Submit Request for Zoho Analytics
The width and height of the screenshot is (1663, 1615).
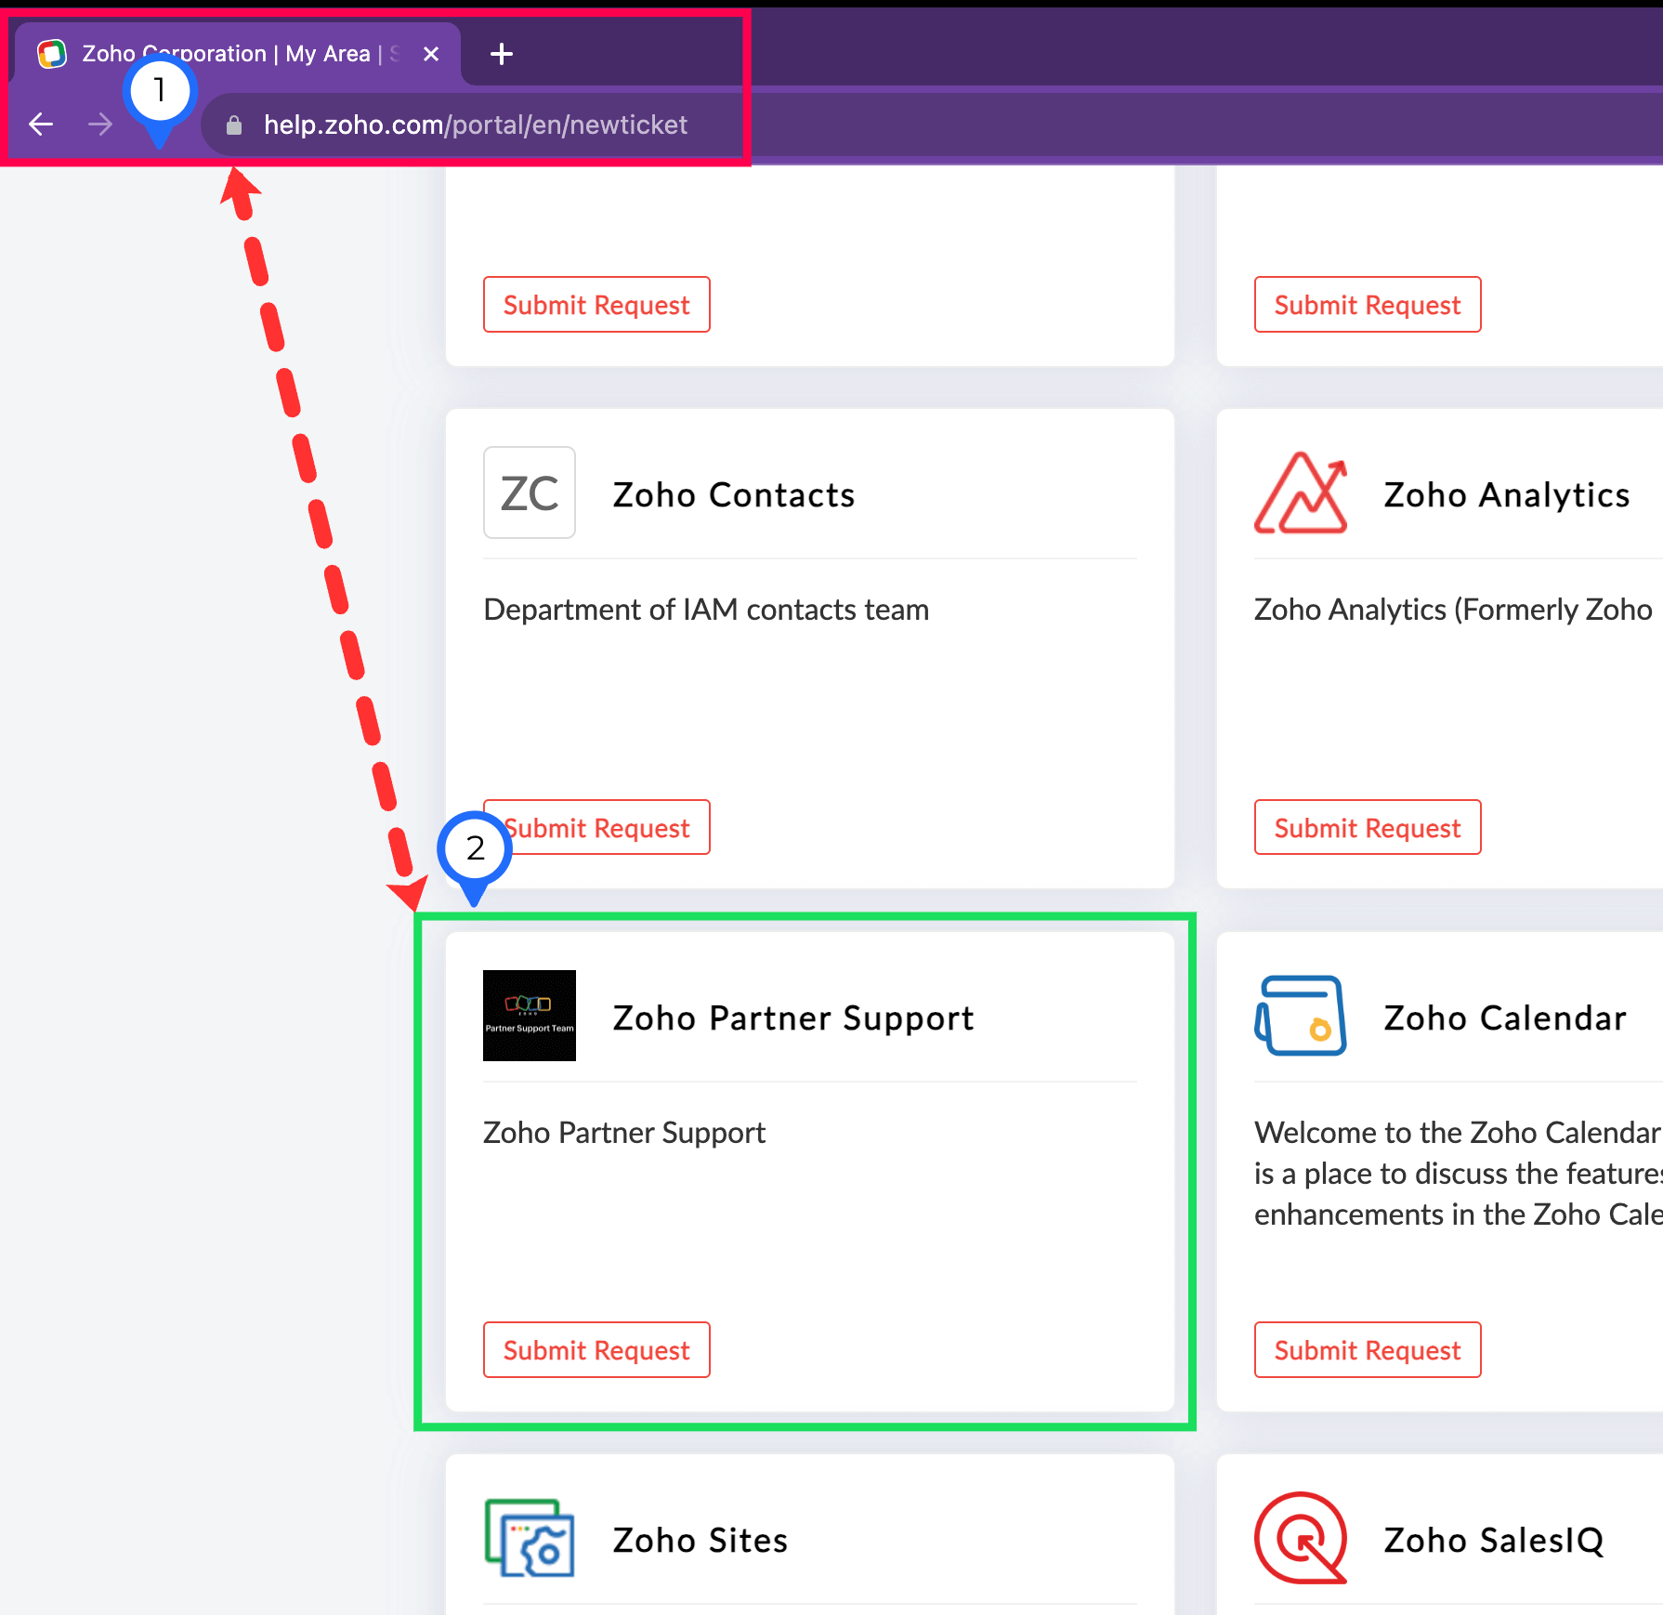1368,827
